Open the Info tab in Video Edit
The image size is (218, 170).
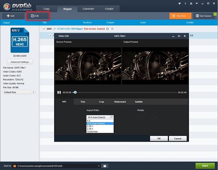[64, 102]
